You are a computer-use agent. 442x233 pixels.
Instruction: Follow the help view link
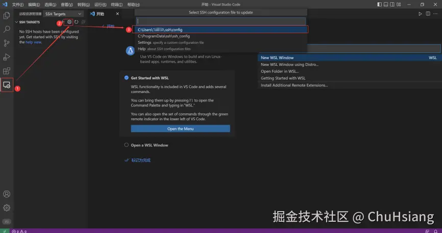[34, 42]
